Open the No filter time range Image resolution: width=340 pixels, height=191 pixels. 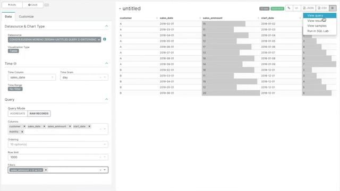(x=15, y=89)
